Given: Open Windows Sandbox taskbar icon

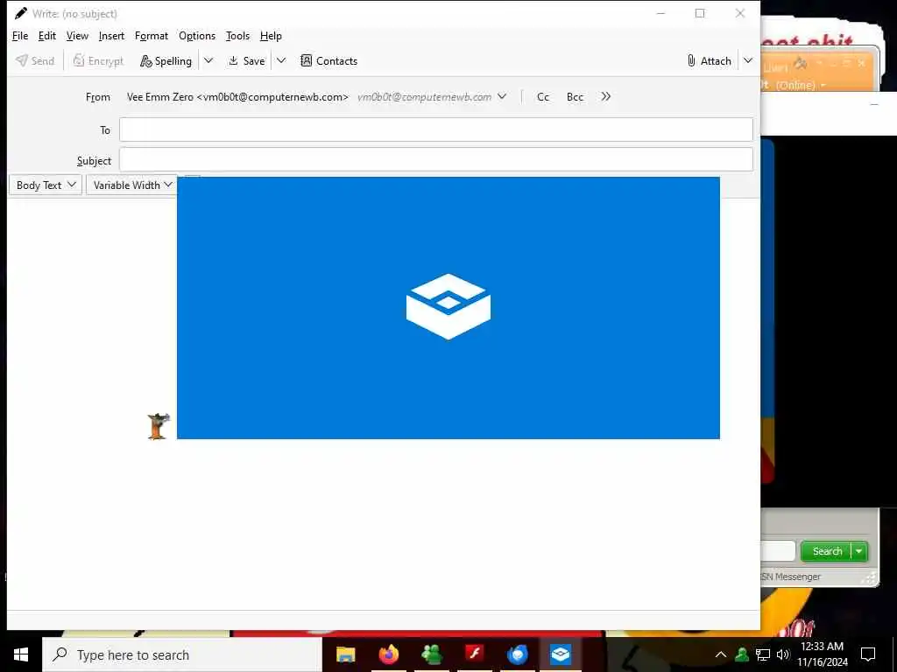Looking at the screenshot, I should pos(560,654).
